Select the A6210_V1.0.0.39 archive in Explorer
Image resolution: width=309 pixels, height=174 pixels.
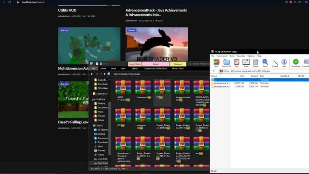click(x=123, y=91)
